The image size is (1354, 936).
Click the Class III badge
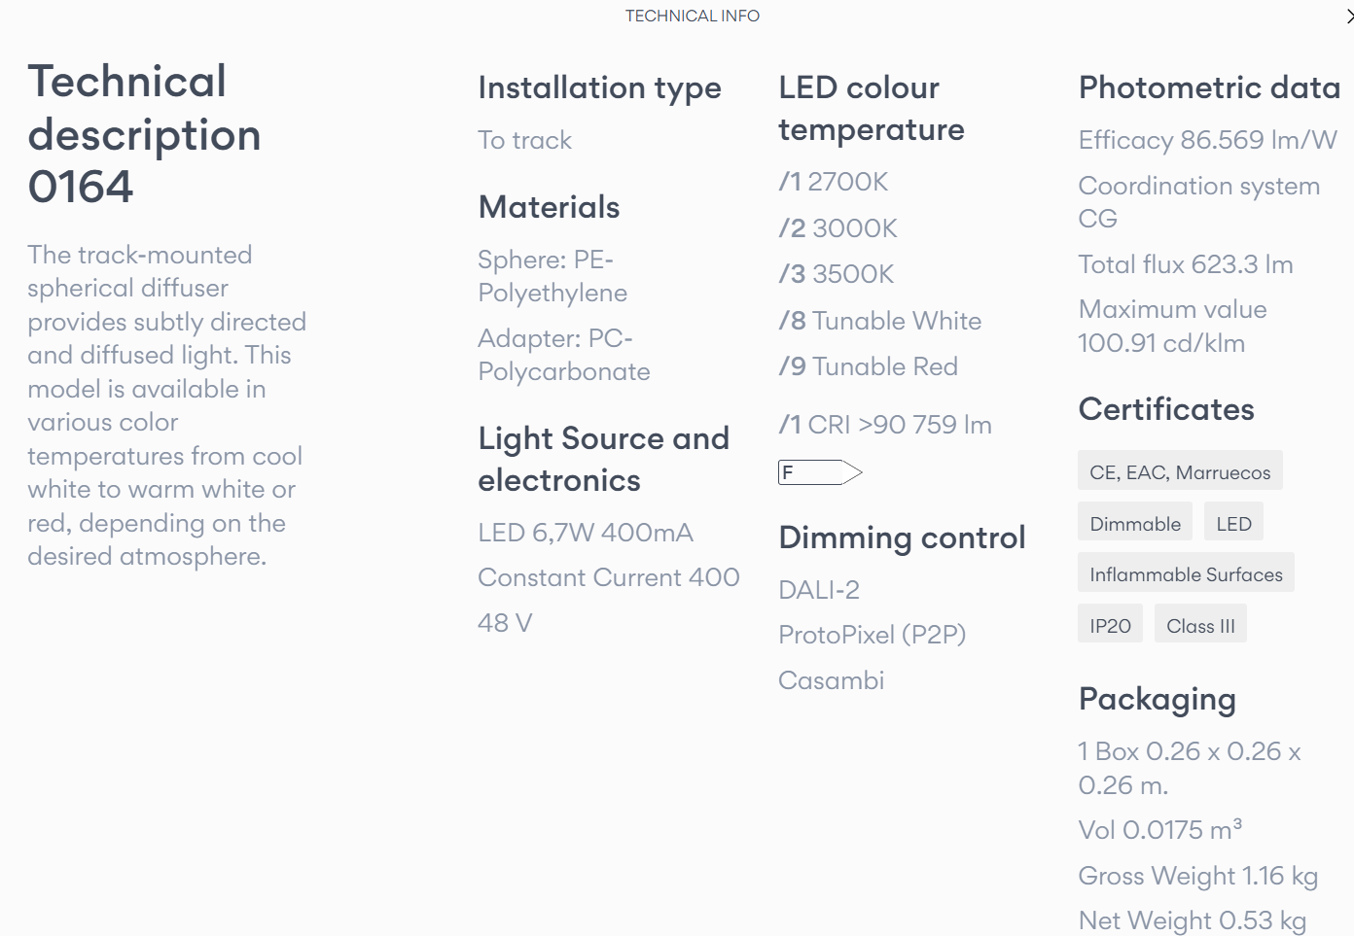1200,625
